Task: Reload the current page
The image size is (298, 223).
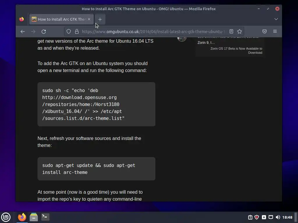Action: (x=44, y=31)
